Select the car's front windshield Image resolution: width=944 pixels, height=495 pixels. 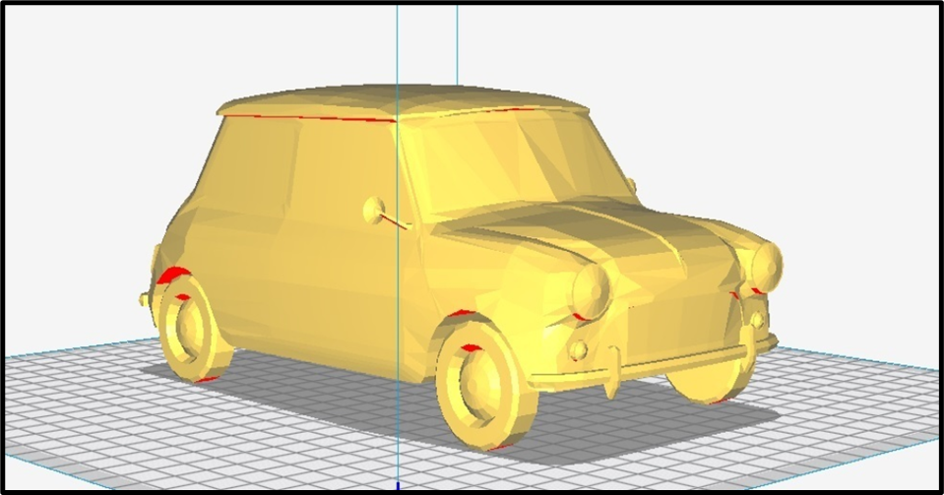[512, 165]
